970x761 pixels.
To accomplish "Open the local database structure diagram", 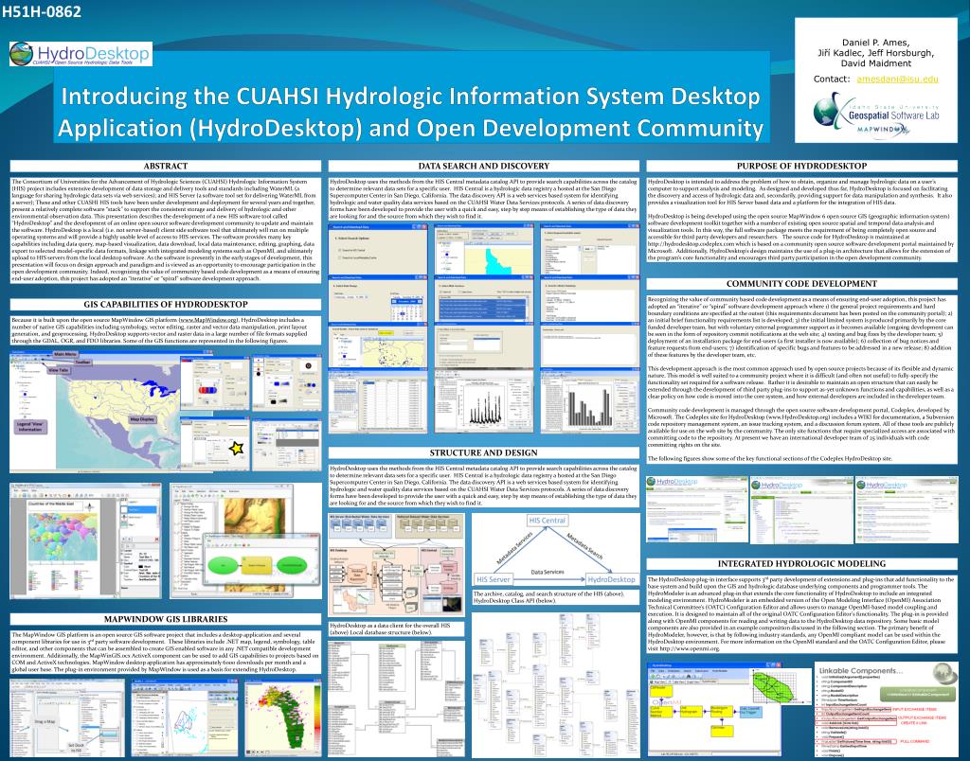I will click(396, 699).
